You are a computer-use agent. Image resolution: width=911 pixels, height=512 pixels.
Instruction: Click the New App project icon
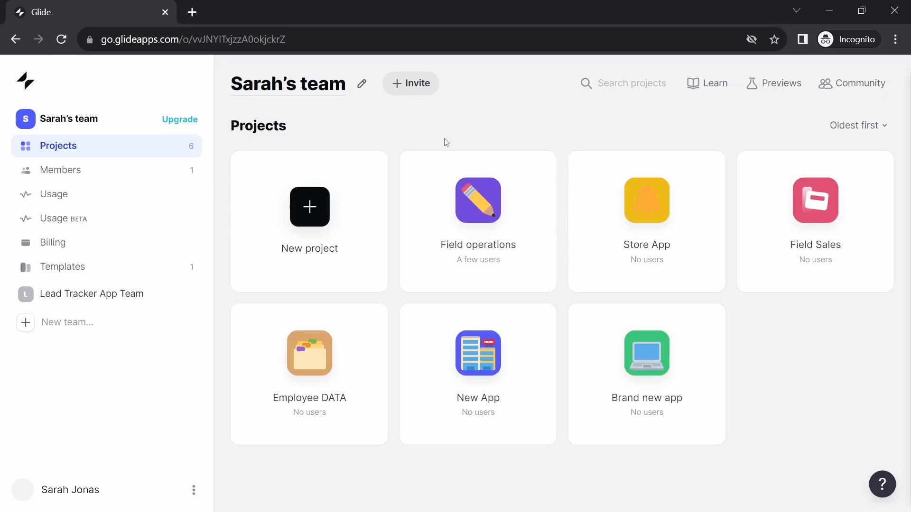(478, 353)
